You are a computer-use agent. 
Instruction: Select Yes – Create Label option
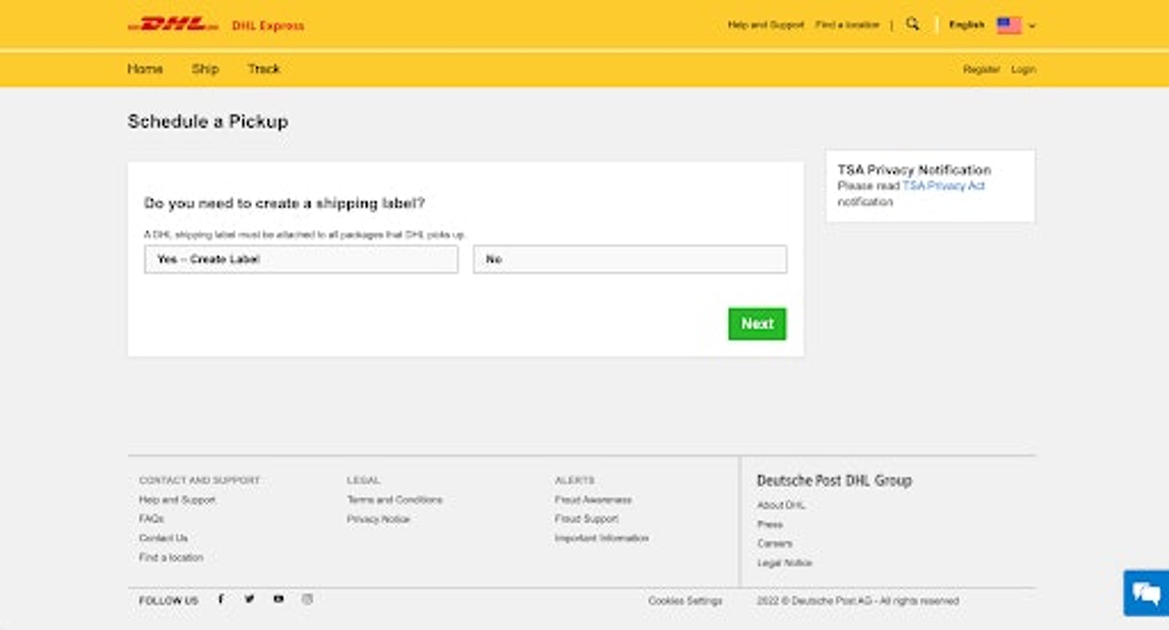pos(301,259)
